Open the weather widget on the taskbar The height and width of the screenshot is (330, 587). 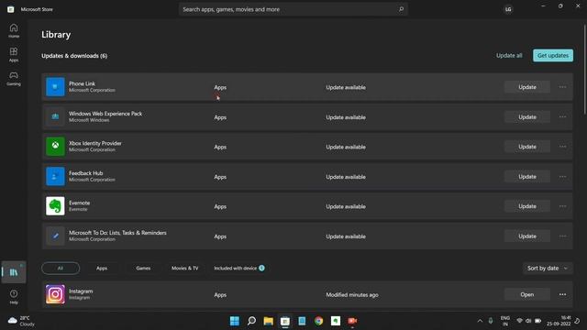(21, 321)
